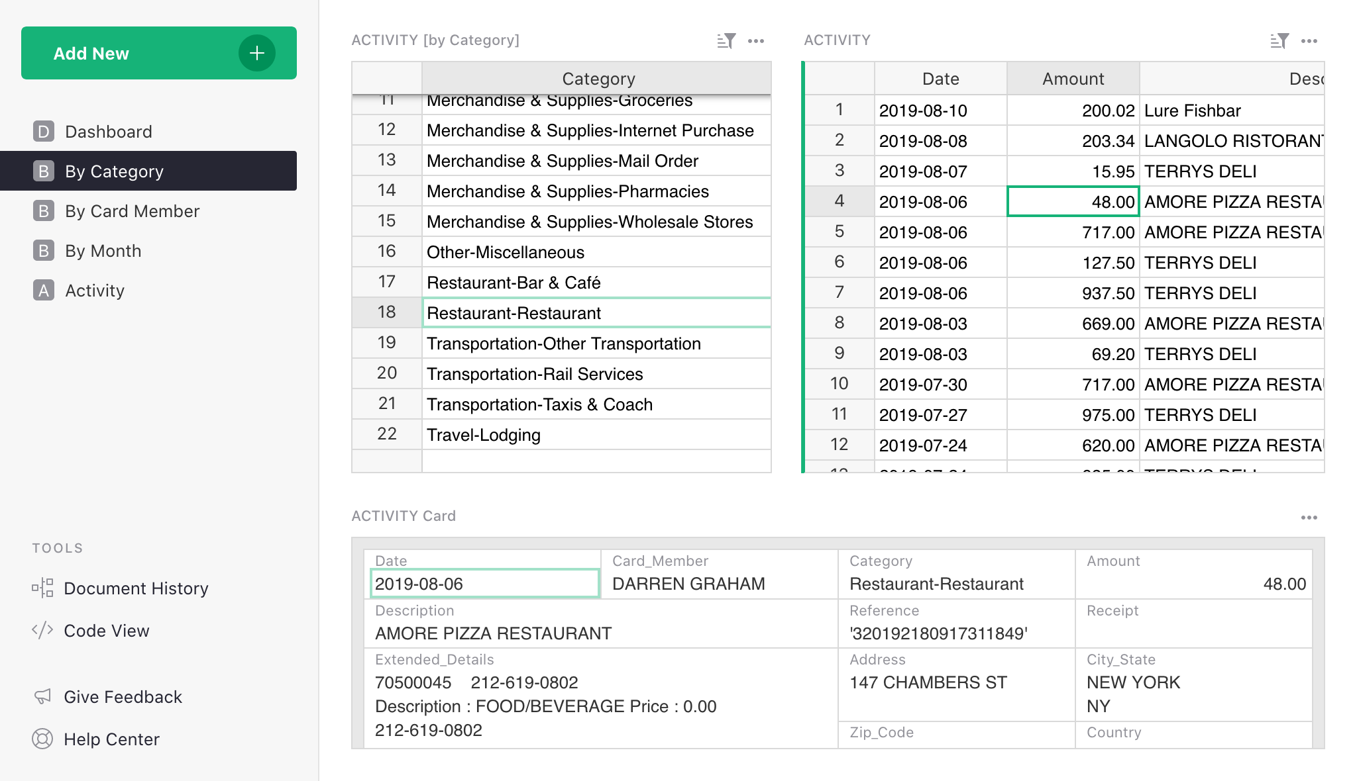Click the Date field in the Activity Card
This screenshot has height=781, width=1357.
point(484,584)
